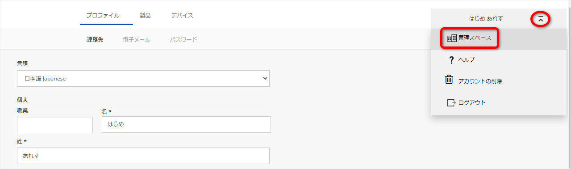This screenshot has width=571, height=169.
Task: Click the ヘルプ question mark icon
Action: coord(451,60)
